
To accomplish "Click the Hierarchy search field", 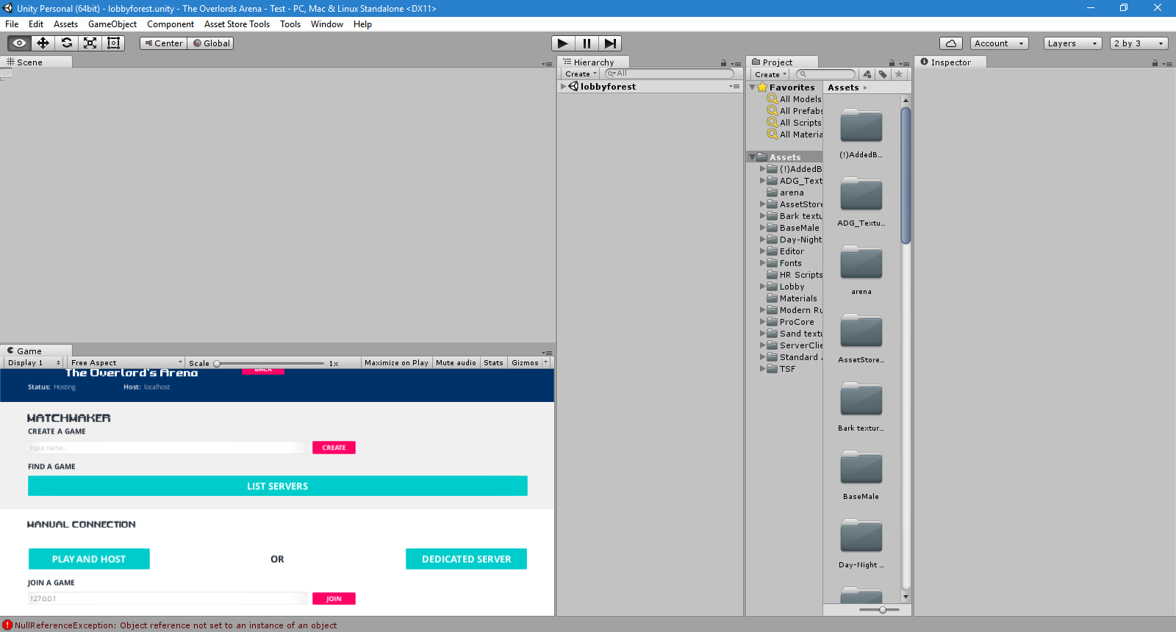I will tap(669, 73).
